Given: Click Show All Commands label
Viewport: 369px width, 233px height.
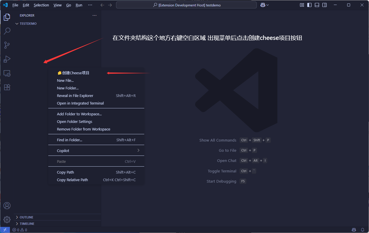Looking at the screenshot, I should (218, 140).
